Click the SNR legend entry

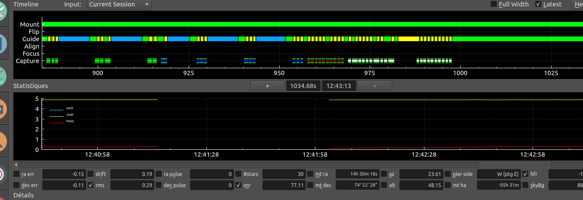61,115
